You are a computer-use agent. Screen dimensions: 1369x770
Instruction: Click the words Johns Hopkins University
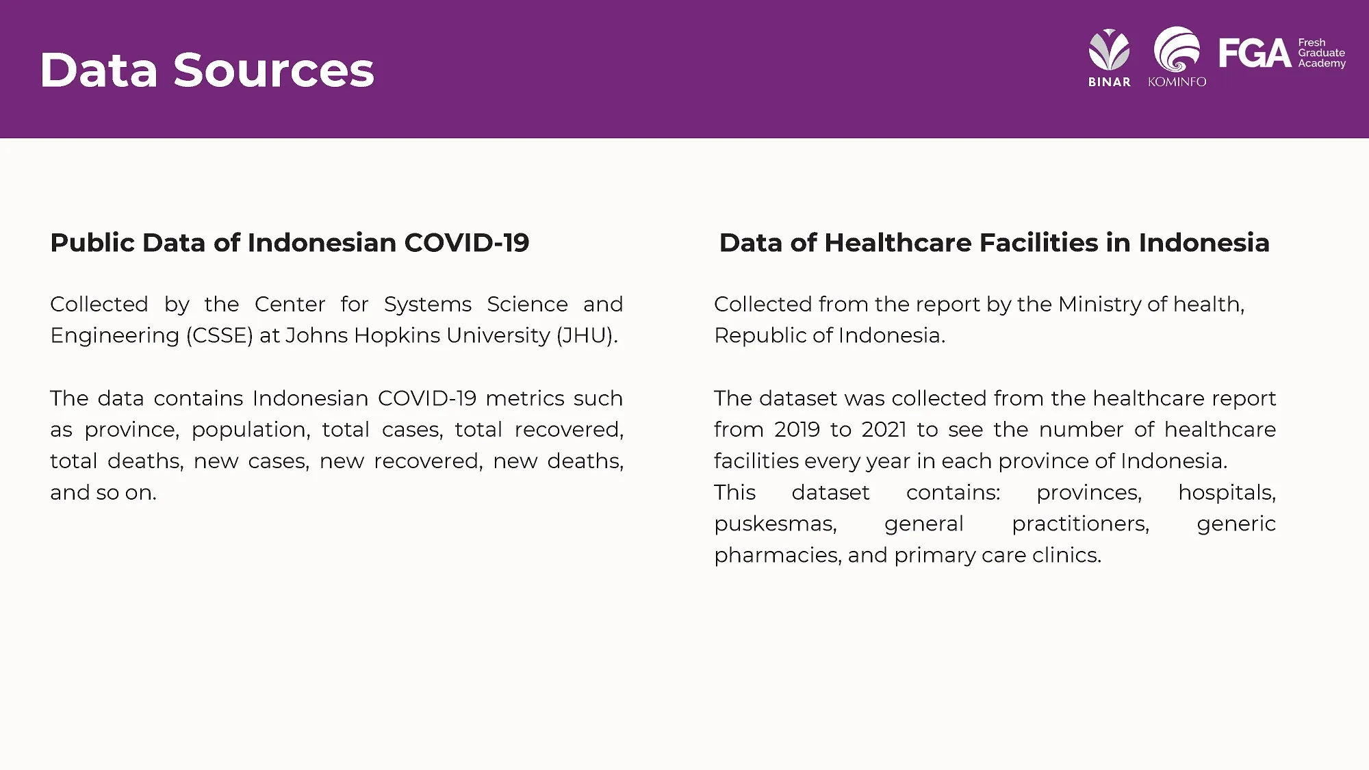coord(418,335)
